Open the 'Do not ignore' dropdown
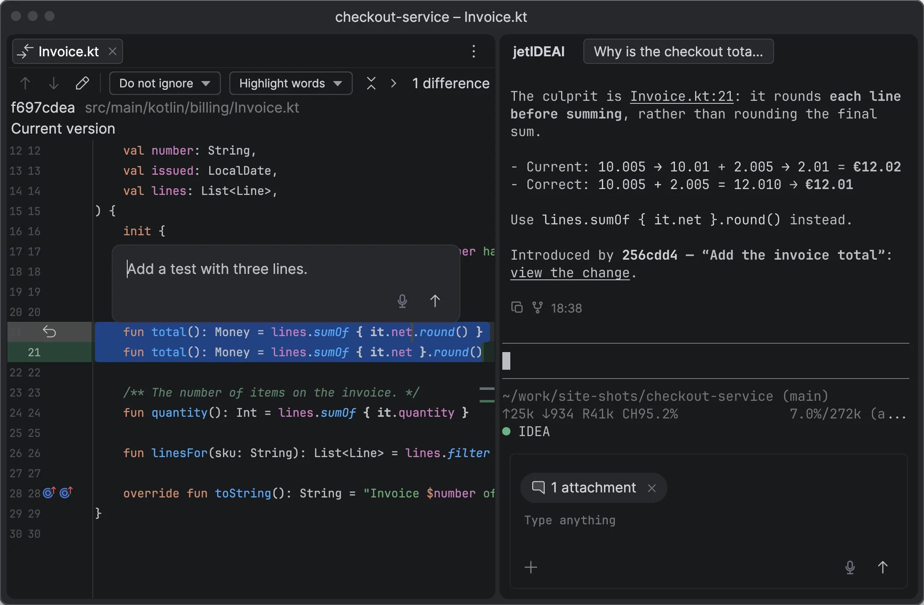Image resolution: width=924 pixels, height=605 pixels. 165,83
